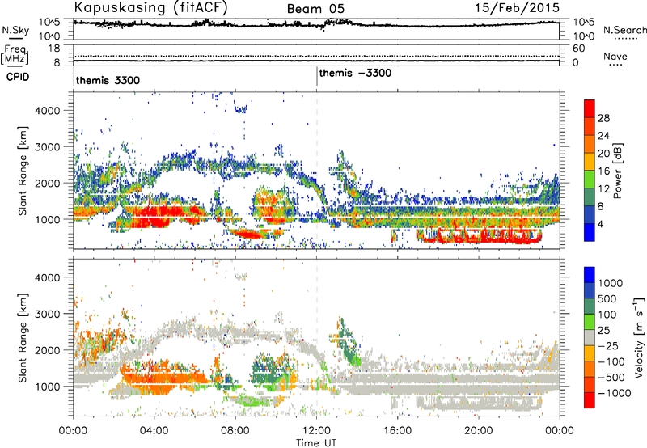The height and width of the screenshot is (448, 647).
Task: Click the 2000 range tick of the power panel
Action: [48, 183]
